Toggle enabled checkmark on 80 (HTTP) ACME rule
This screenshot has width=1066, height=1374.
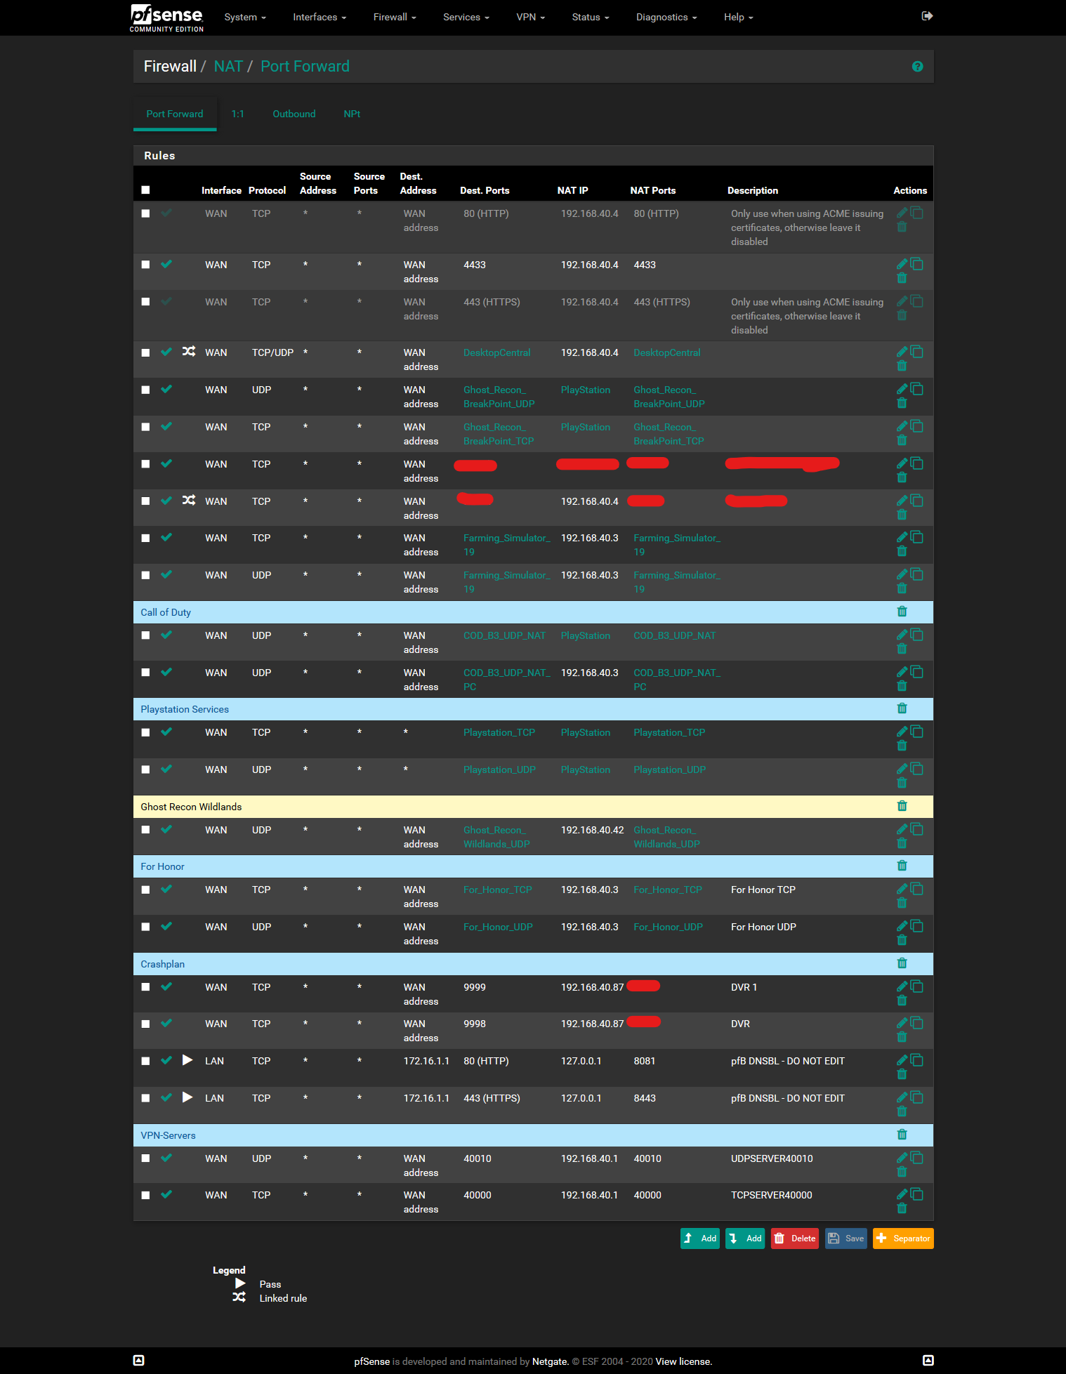coord(166,213)
